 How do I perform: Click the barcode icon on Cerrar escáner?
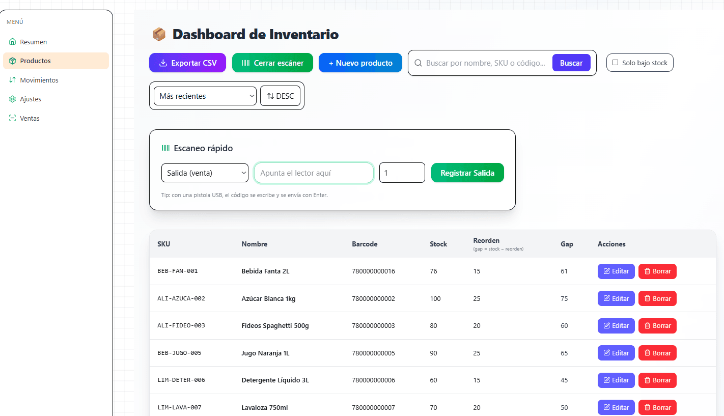(245, 63)
